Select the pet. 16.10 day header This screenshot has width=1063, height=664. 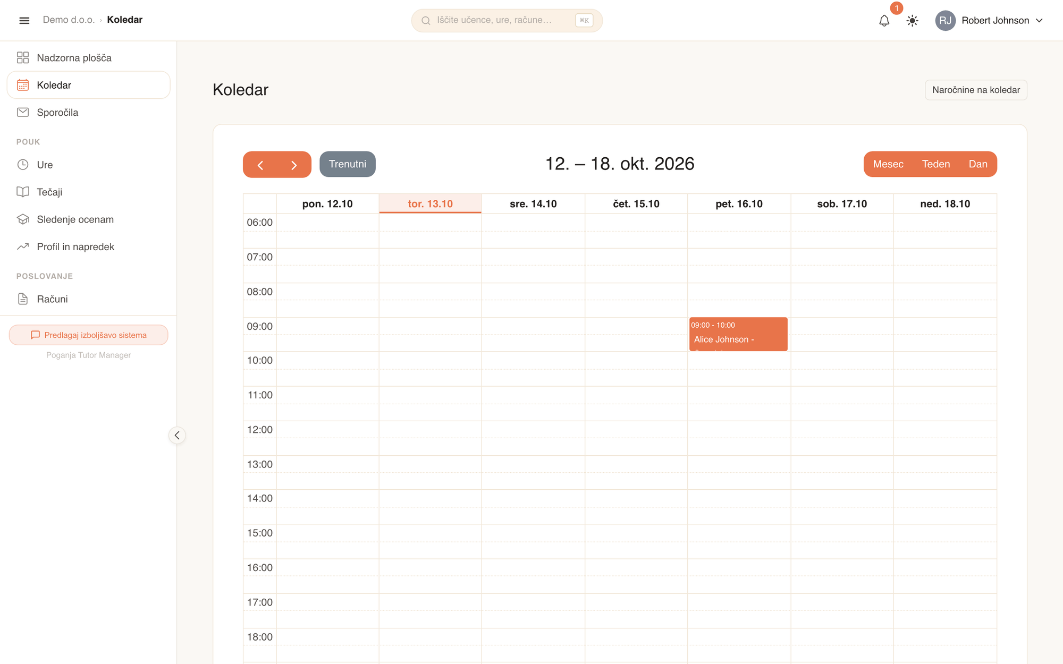pos(739,203)
